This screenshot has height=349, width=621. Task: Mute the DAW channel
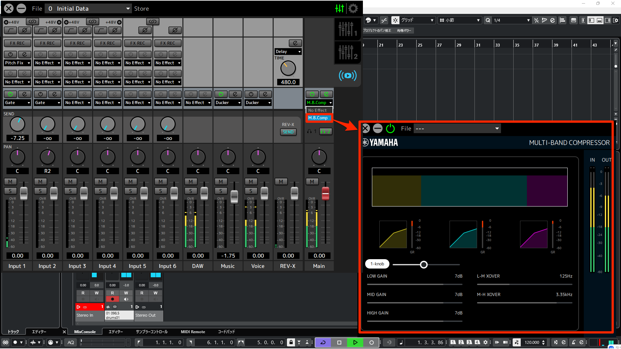click(x=191, y=182)
